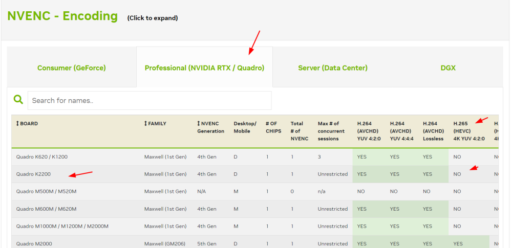Click HEVC 'NO' in Quadro K2200 row
The image size is (512, 248).
[457, 174]
